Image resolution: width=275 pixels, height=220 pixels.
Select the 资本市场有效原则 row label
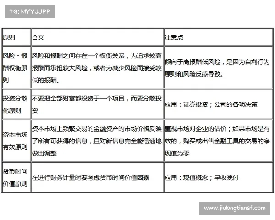15,140
